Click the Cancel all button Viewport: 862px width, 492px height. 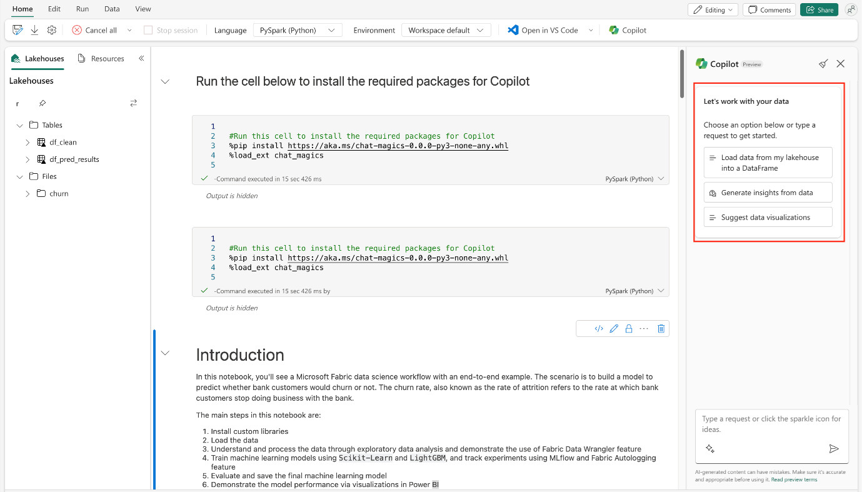click(94, 30)
